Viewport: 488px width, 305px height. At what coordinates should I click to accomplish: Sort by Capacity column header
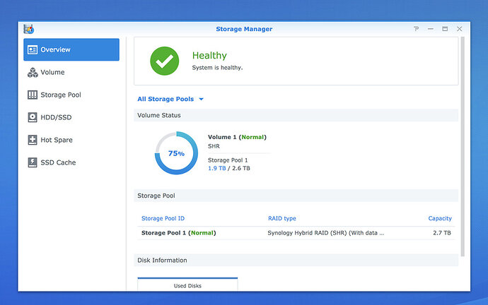coord(440,218)
